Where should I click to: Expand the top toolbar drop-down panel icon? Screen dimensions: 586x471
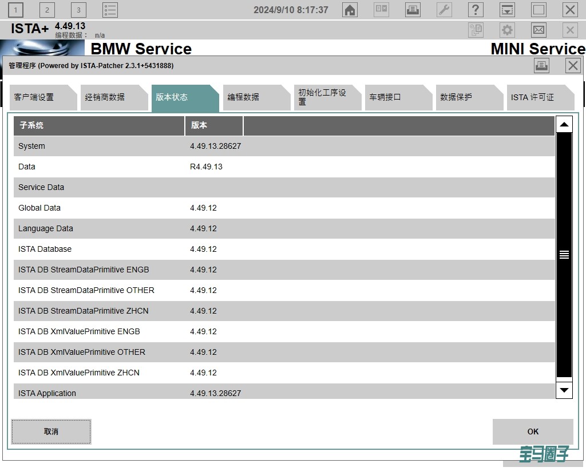pyautogui.click(x=507, y=10)
